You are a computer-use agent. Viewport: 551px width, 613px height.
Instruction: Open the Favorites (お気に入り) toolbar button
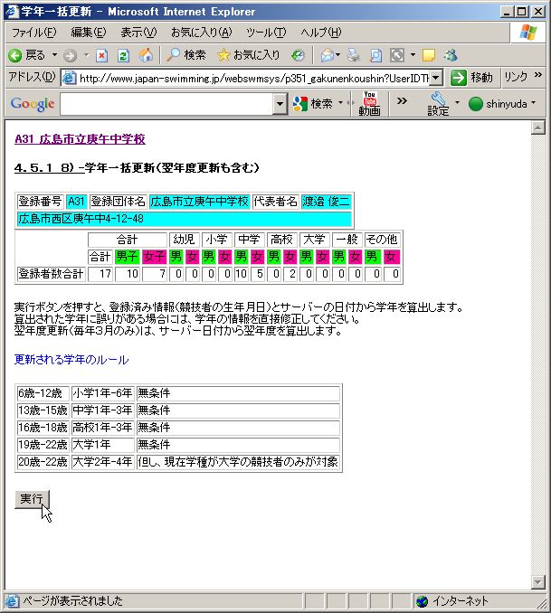tap(249, 55)
